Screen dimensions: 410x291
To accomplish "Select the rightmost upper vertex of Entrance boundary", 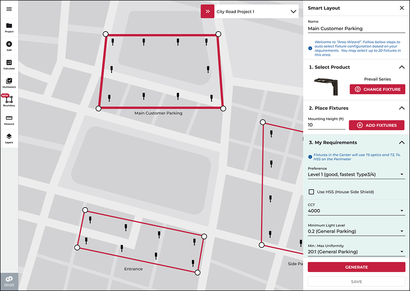I will tap(204, 236).
